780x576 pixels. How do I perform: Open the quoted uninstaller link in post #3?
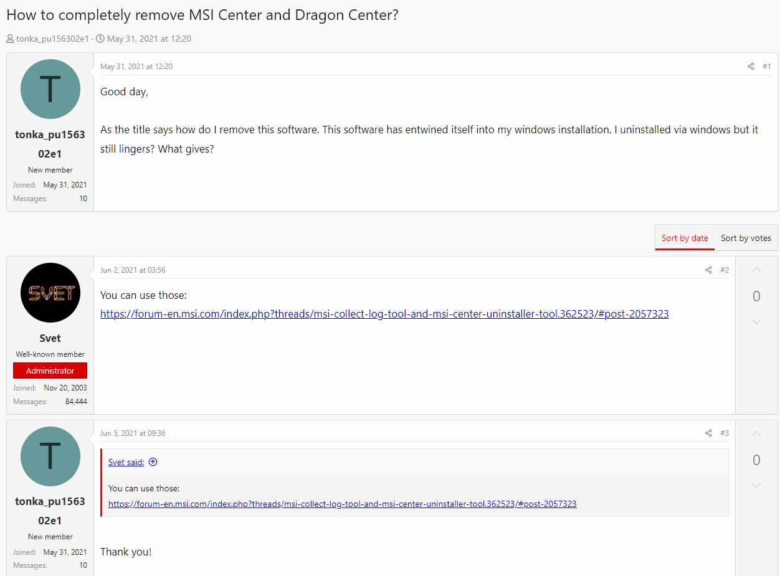(343, 504)
